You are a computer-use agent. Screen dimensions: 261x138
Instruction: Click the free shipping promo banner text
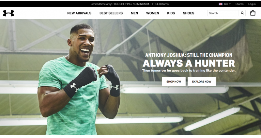pyautogui.click(x=130, y=4)
